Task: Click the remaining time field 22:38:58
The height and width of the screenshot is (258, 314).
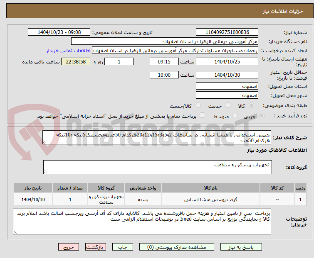Action: [76, 61]
